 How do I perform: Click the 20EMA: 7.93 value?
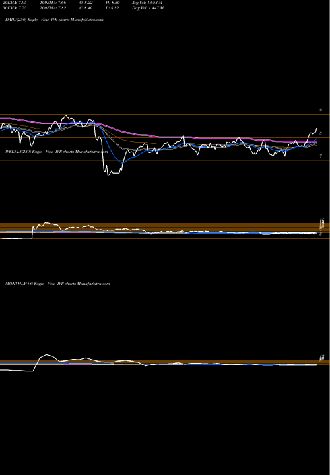[15, 3]
